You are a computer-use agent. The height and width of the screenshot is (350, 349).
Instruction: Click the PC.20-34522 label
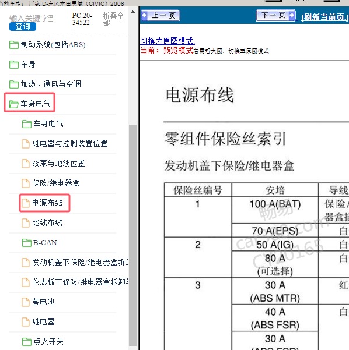click(x=82, y=19)
